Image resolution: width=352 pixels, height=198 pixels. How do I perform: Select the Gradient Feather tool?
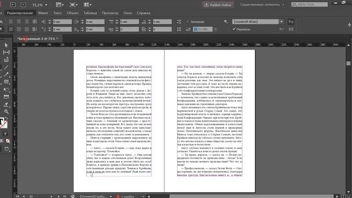(x=6, y=97)
